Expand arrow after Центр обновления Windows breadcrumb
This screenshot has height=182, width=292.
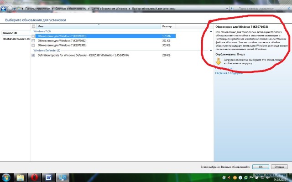tap(130, 9)
